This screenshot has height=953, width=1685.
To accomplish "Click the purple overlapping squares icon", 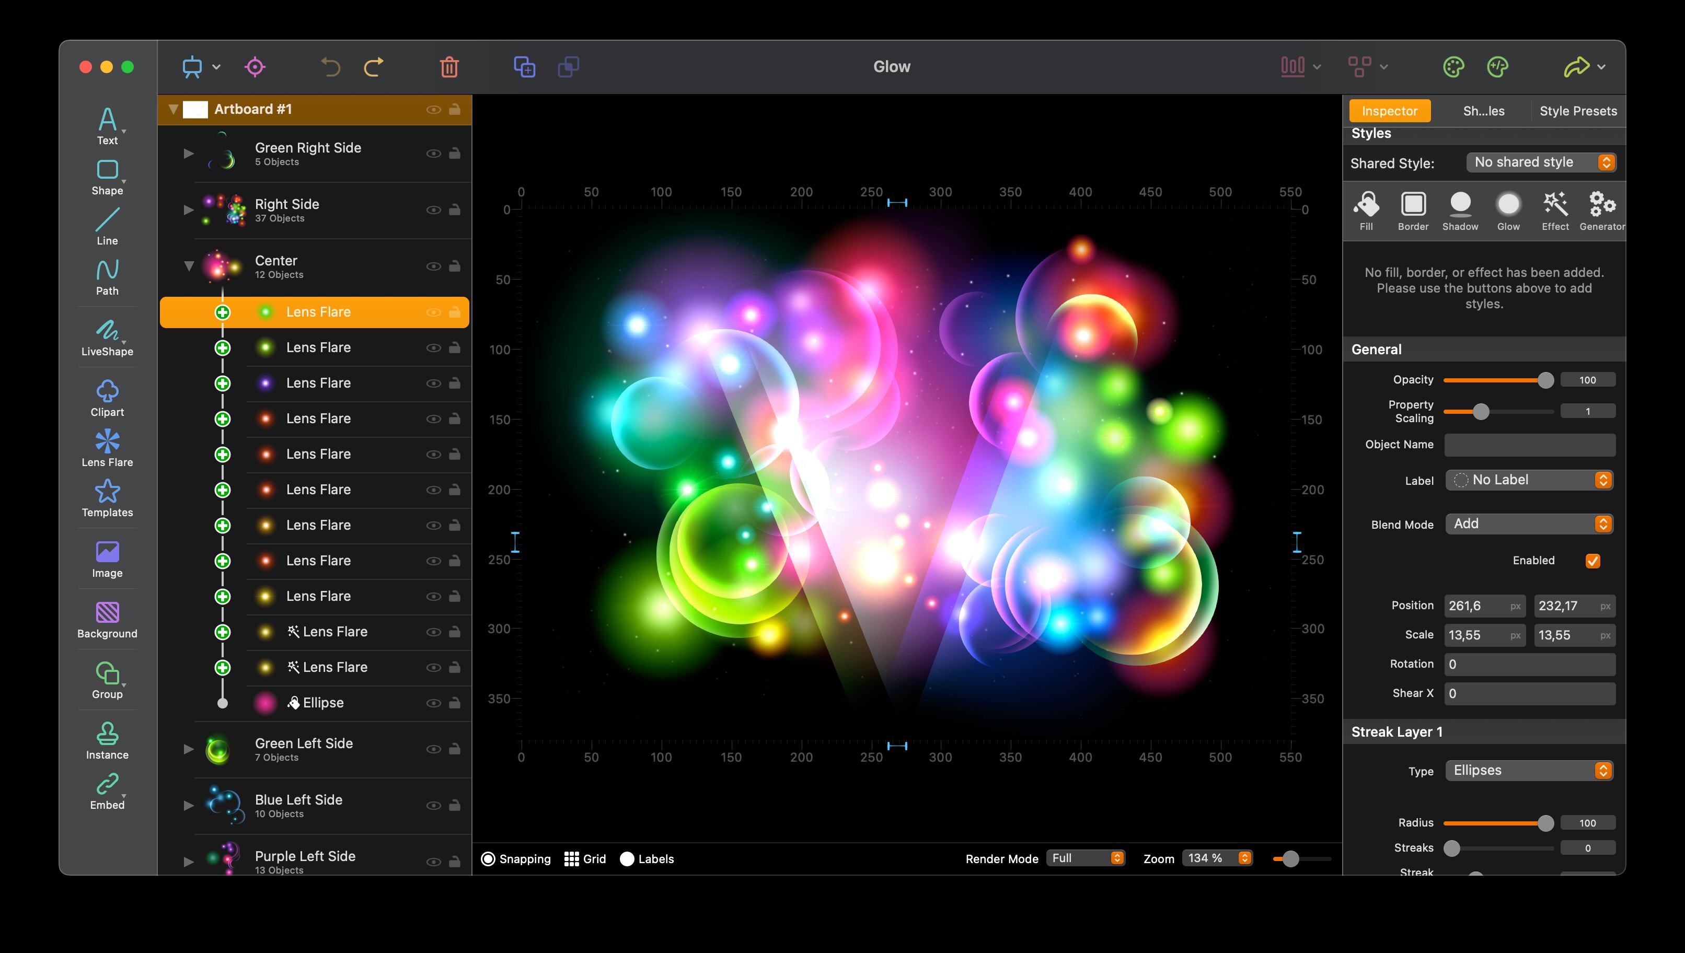I will pyautogui.click(x=568, y=67).
